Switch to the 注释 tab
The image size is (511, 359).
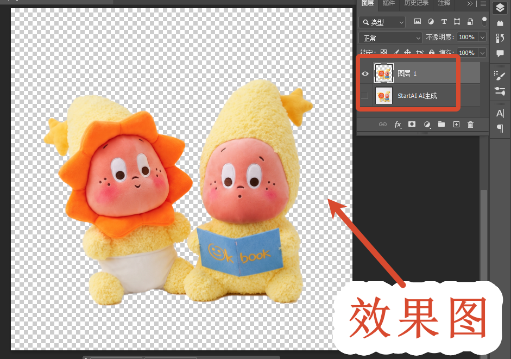click(444, 3)
